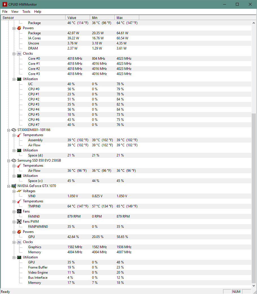Click the GPU Powers flame icon
Screen dimensions: 257x294
(19, 232)
